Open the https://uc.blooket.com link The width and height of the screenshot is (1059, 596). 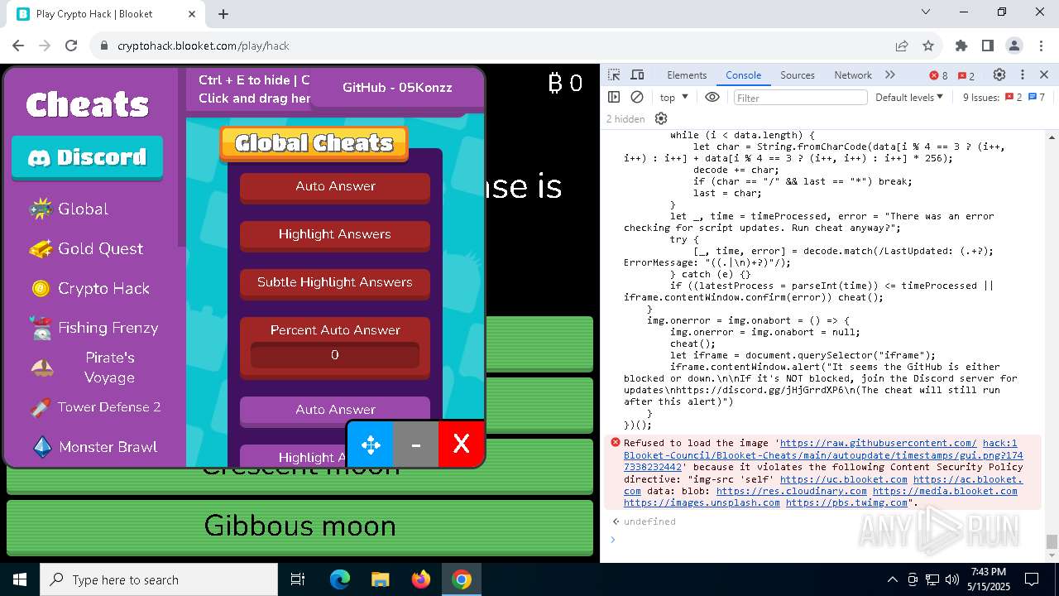click(844, 479)
